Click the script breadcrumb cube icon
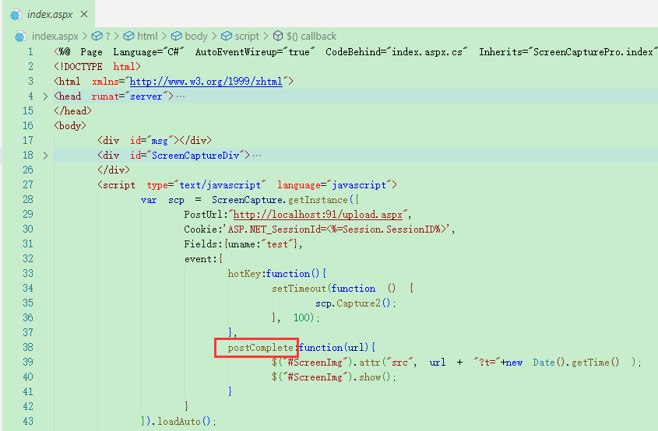 click(x=226, y=37)
